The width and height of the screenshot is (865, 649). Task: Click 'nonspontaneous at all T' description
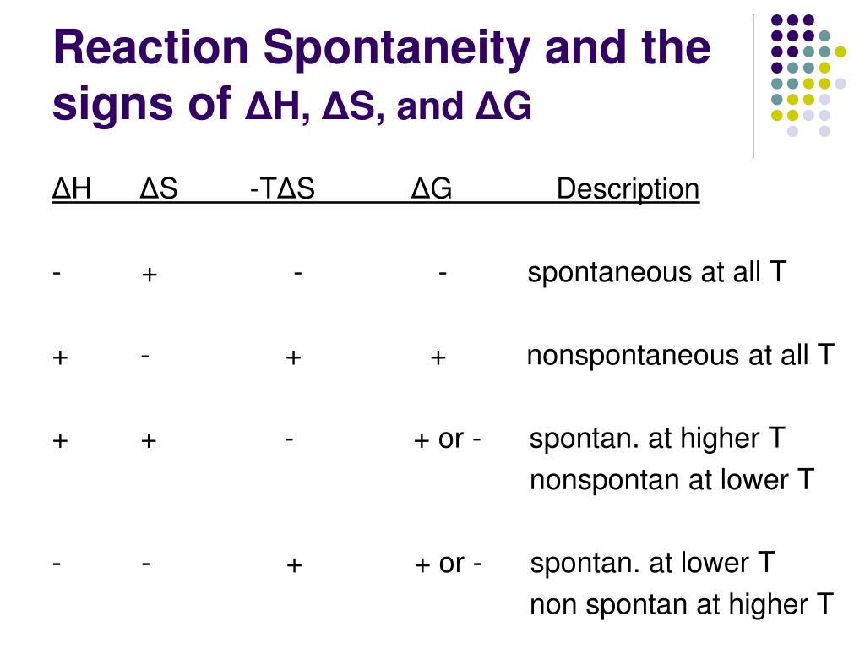tap(680, 355)
